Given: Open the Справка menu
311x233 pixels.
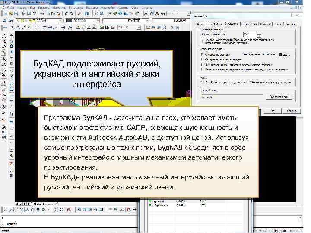Looking at the screenshot, I should (147, 7).
